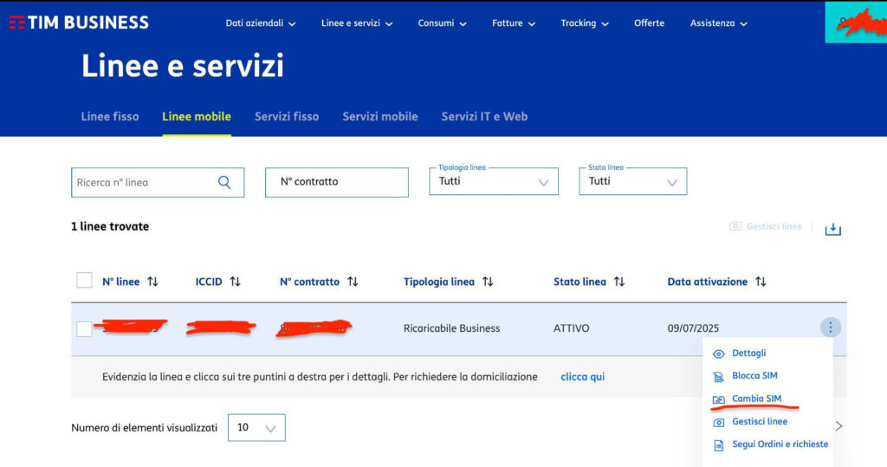Select Cambia SIM from the context menu
Viewport: 887px width, 467px height.
pos(757,399)
